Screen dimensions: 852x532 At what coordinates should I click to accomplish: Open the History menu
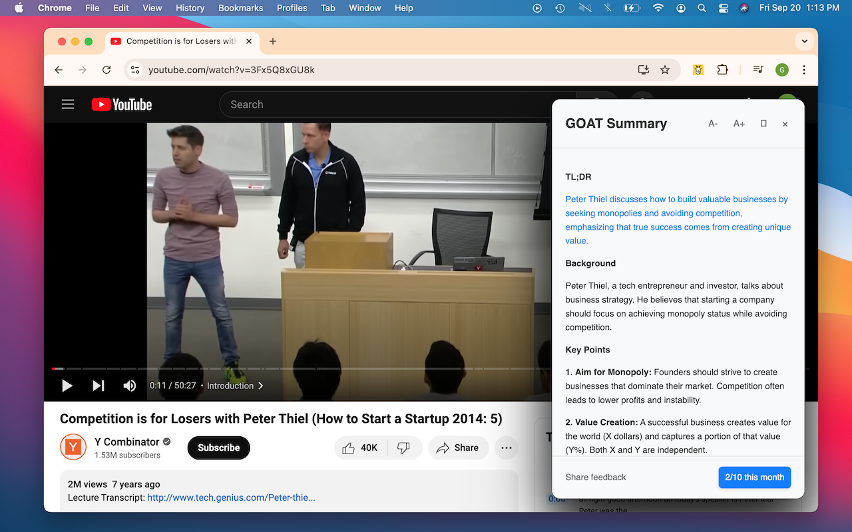point(190,8)
